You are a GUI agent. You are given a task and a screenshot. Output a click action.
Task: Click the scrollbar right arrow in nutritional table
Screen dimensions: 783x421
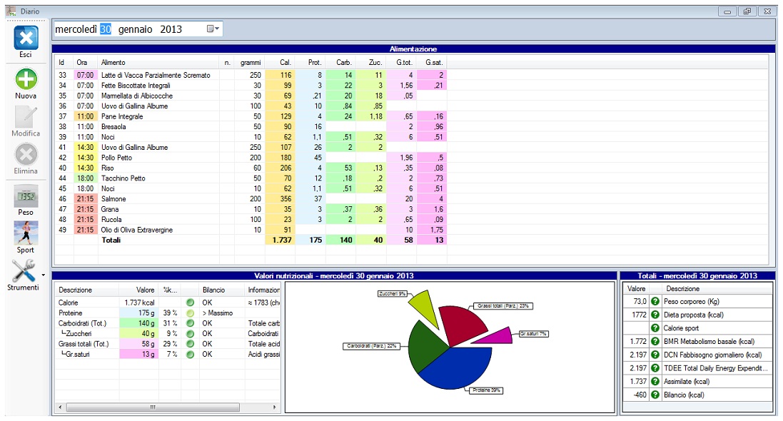tap(274, 407)
